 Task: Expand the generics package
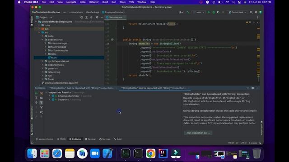(42, 68)
